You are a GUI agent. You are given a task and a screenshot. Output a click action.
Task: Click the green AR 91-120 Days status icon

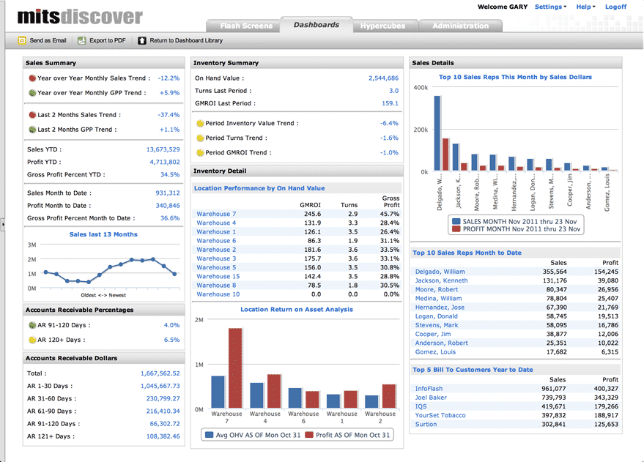(x=32, y=325)
